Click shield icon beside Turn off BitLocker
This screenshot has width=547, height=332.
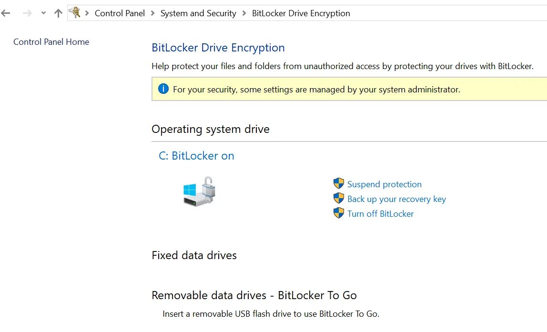coord(339,213)
